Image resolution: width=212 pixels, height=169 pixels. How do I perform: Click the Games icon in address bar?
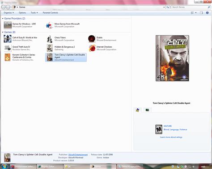[14, 7]
